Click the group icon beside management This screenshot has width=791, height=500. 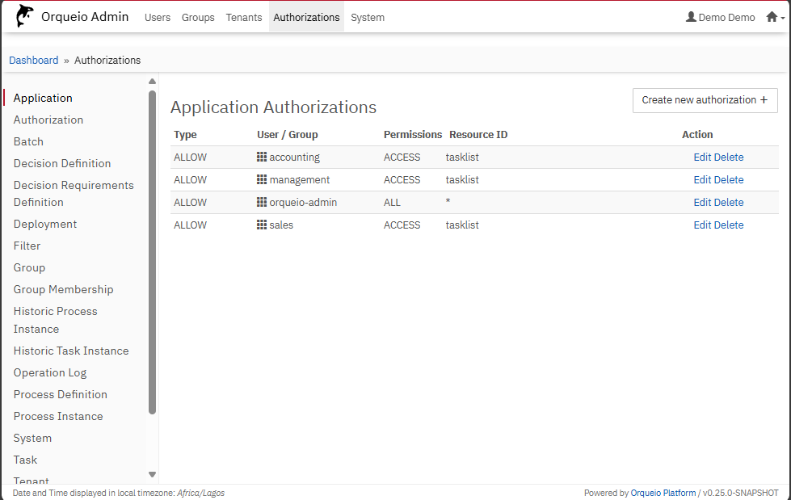coord(262,180)
